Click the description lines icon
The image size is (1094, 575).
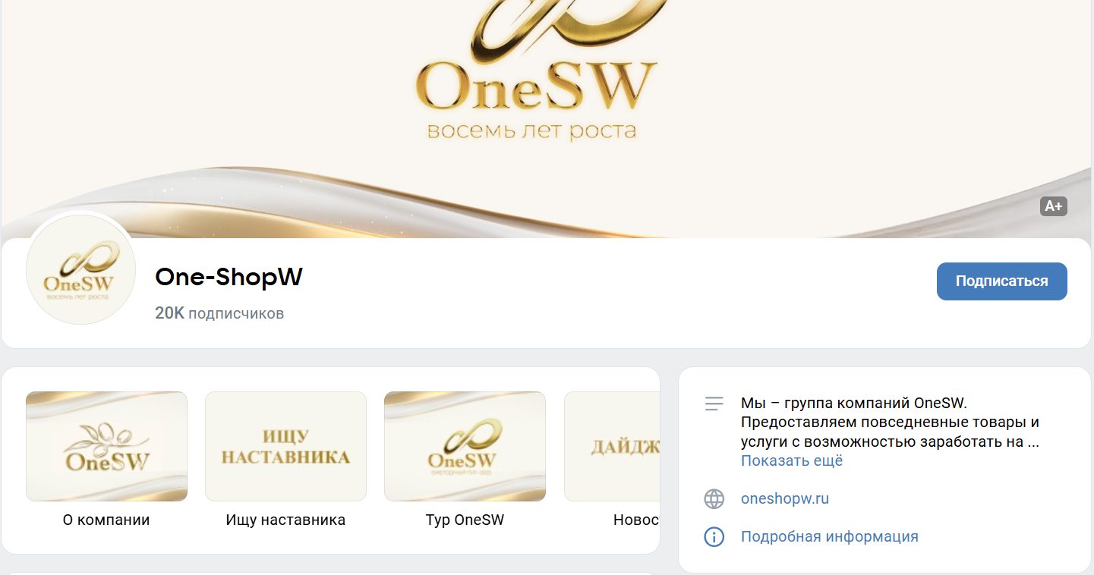pyautogui.click(x=714, y=404)
